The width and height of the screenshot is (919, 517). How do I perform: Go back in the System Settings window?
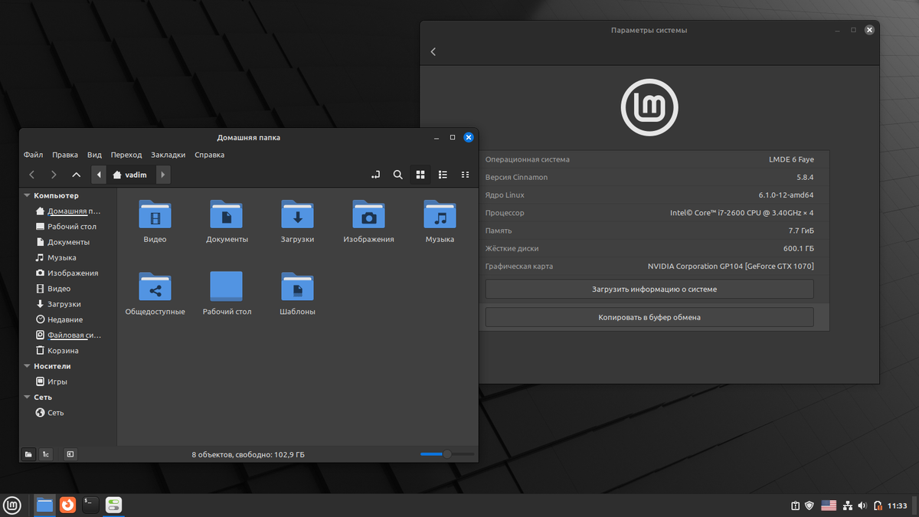pyautogui.click(x=433, y=51)
